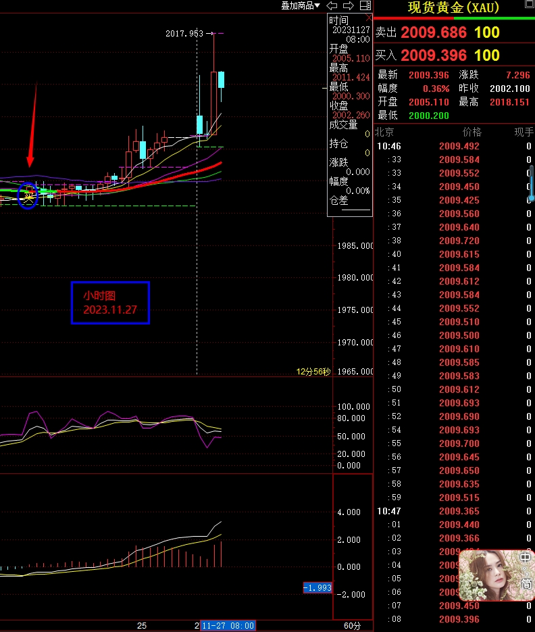The height and width of the screenshot is (632, 535).
Task: Switch input language with the 中 toggle
Action: 526,558
